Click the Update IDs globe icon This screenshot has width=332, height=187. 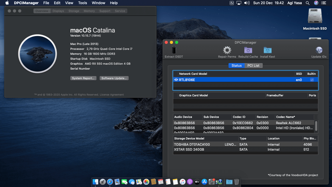[x=319, y=50]
